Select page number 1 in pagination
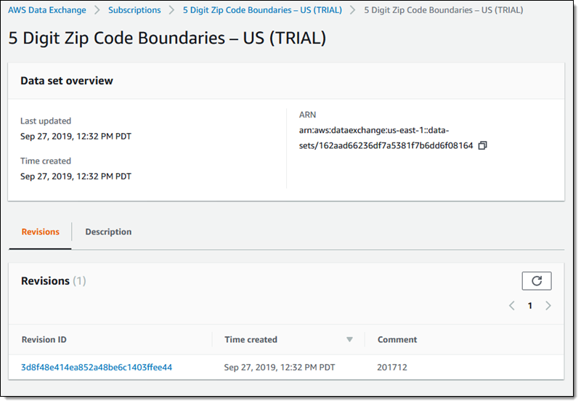 point(530,306)
